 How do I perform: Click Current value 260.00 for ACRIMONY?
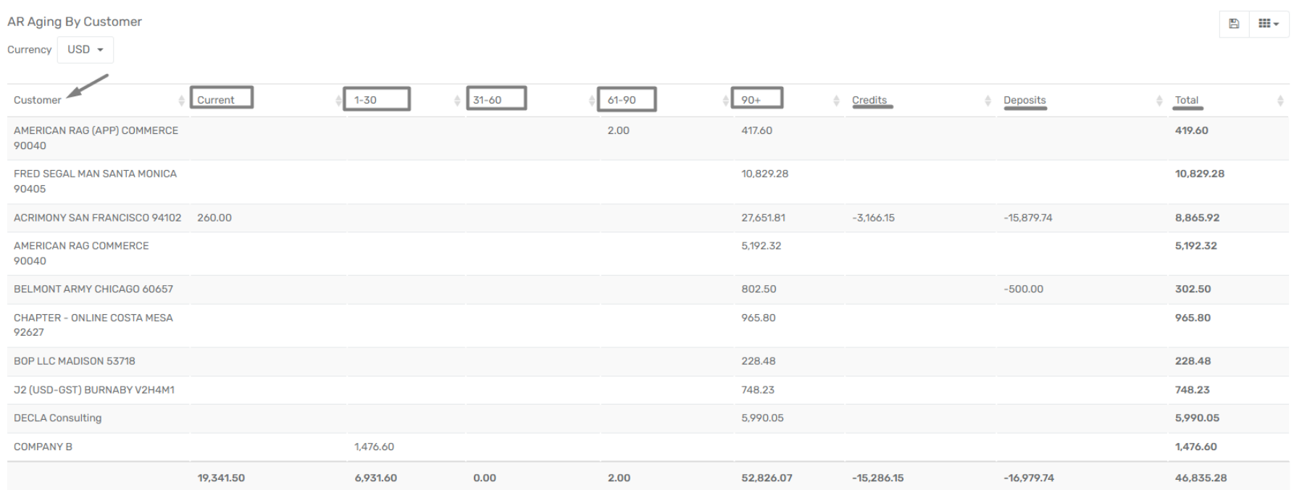point(214,218)
